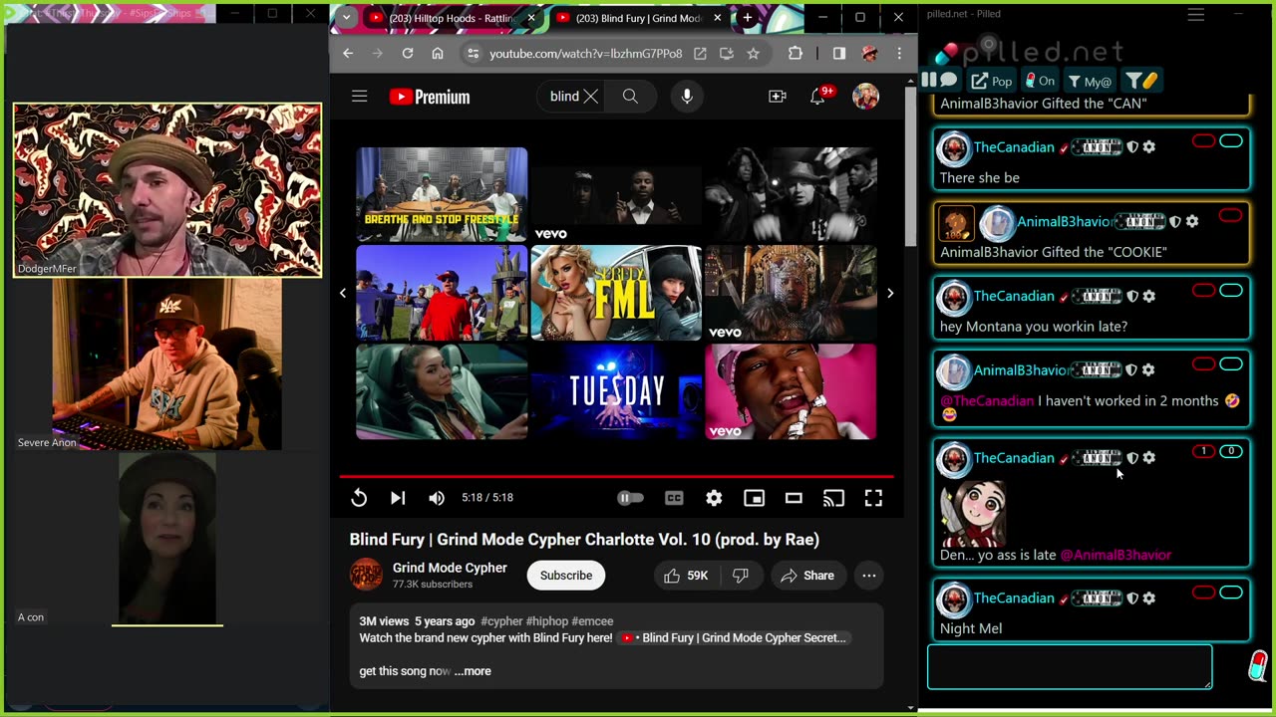Open the Create video menu

pos(778,97)
